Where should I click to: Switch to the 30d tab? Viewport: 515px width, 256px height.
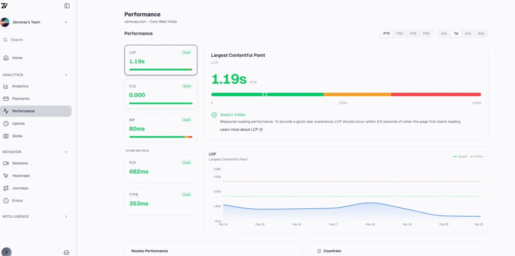468,34
